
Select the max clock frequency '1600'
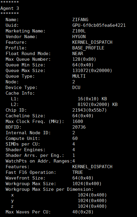78,121
